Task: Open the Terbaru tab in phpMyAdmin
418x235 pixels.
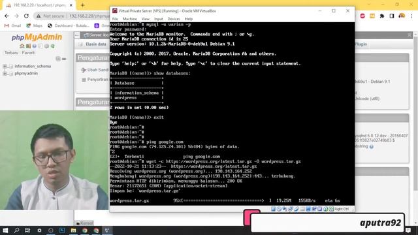Action: pyautogui.click(x=12, y=53)
